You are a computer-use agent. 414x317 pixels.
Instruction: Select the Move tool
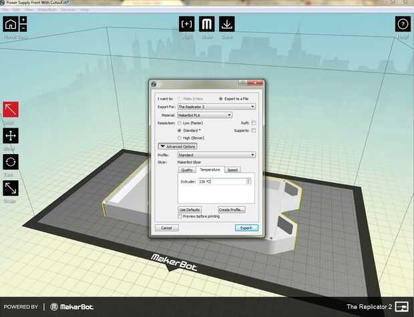point(11,135)
